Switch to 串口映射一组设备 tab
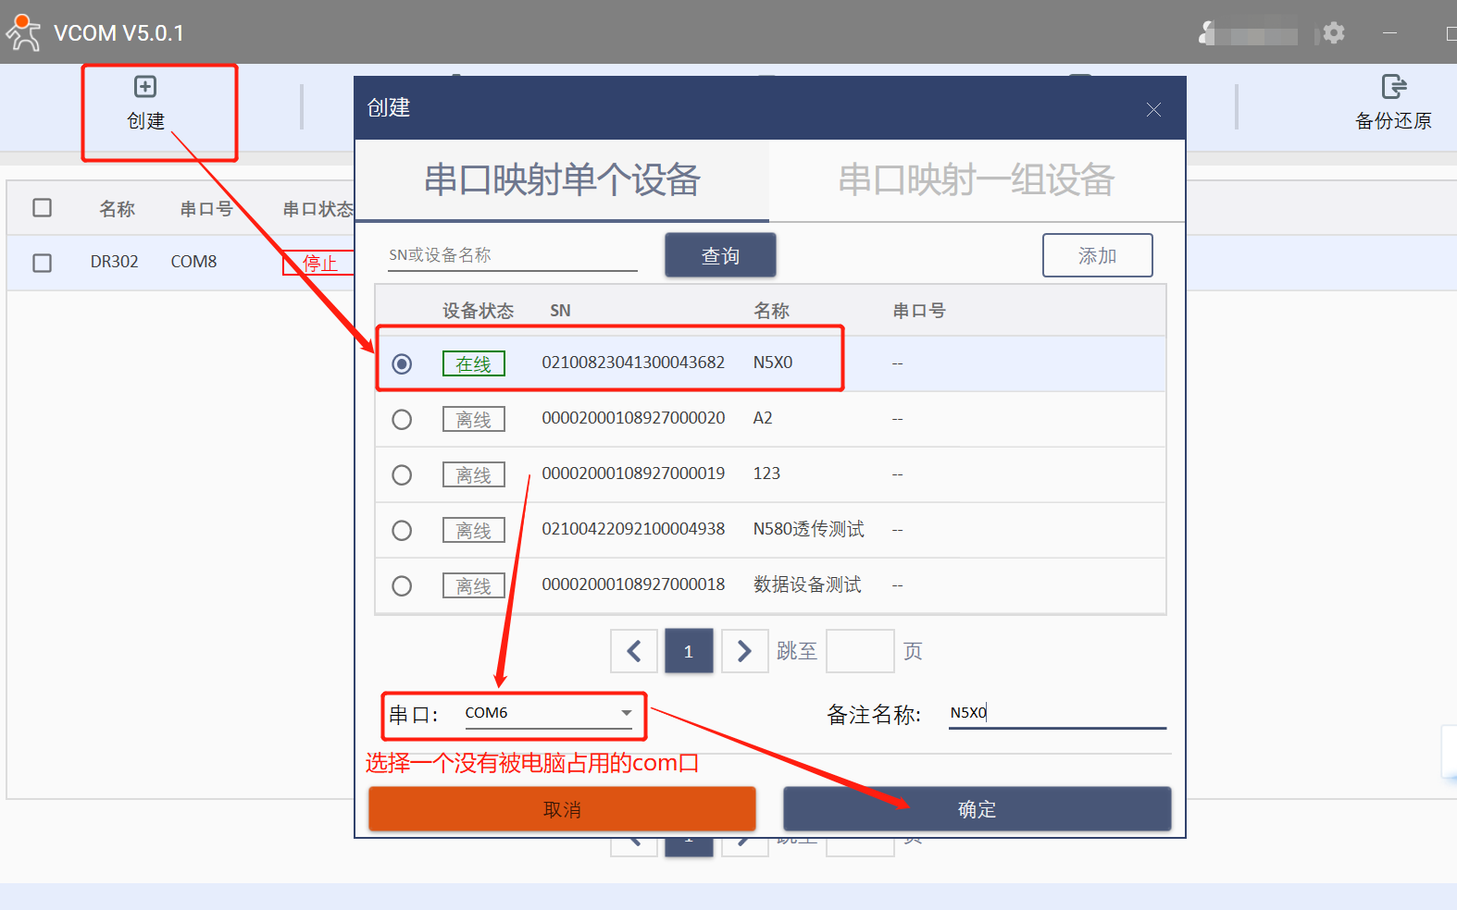This screenshot has height=910, width=1457. click(976, 180)
